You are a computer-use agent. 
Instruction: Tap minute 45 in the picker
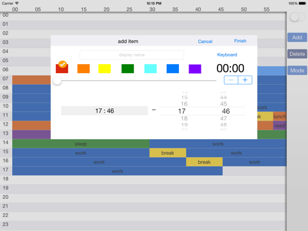point(223,104)
